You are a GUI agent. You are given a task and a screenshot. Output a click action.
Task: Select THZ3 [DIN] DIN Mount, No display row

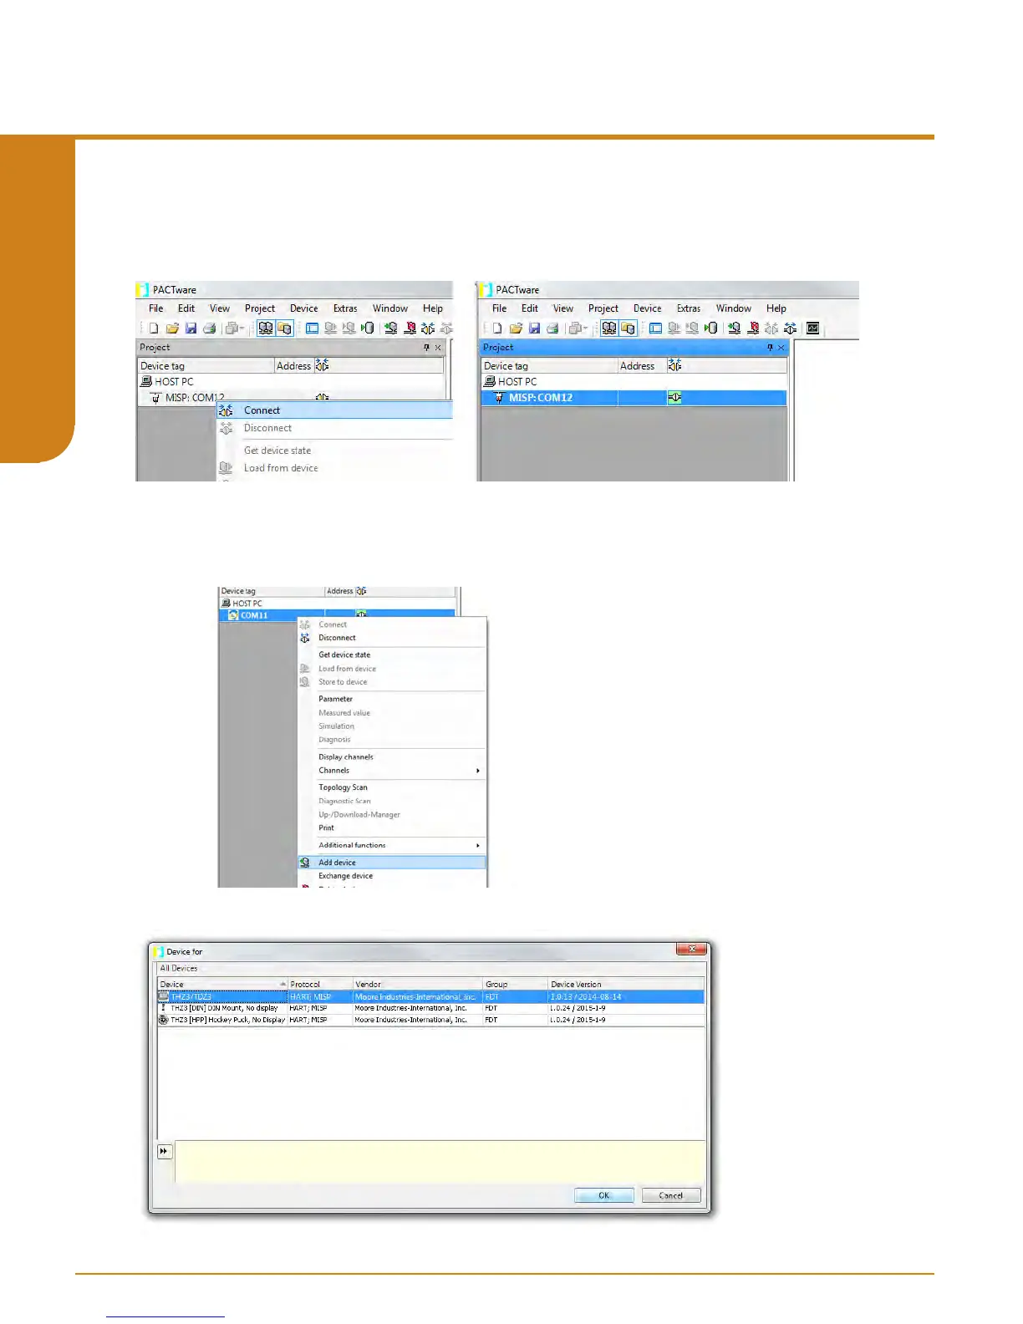(x=430, y=1008)
